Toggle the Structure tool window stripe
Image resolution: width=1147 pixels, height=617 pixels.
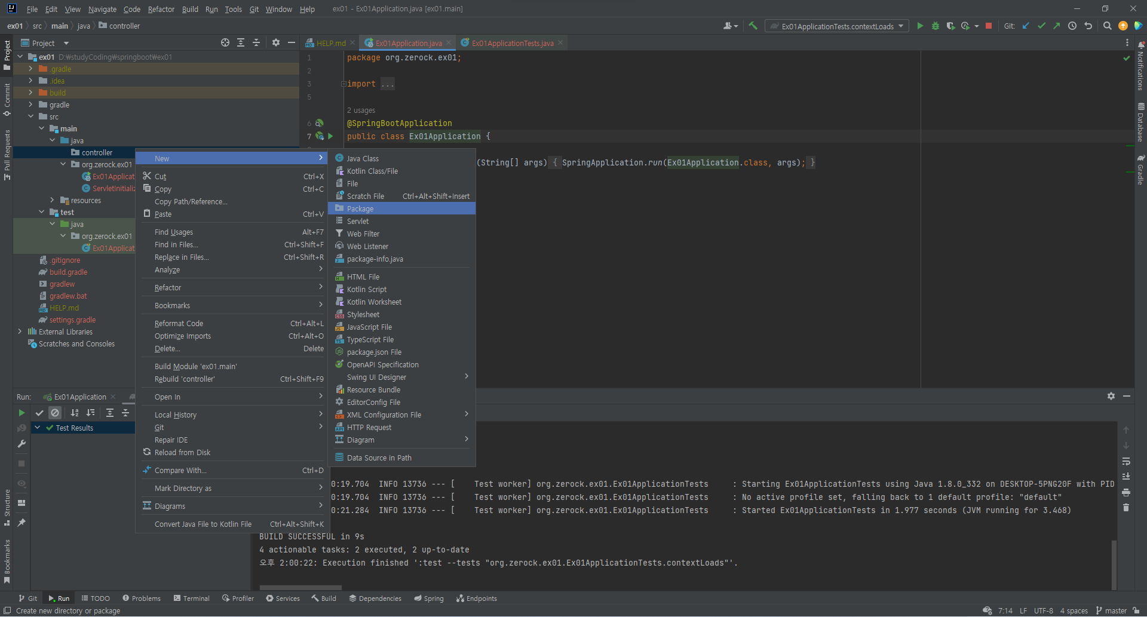click(x=7, y=508)
